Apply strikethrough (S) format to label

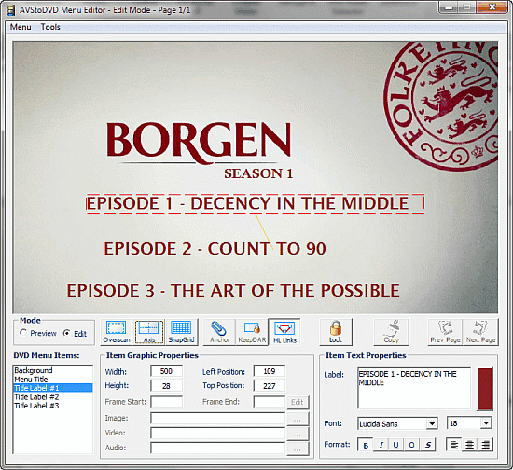tap(427, 445)
